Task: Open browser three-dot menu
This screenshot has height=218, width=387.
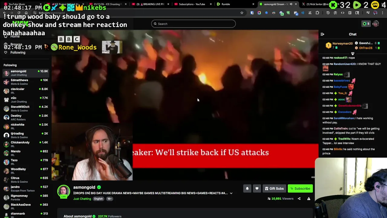Action: click(x=383, y=13)
